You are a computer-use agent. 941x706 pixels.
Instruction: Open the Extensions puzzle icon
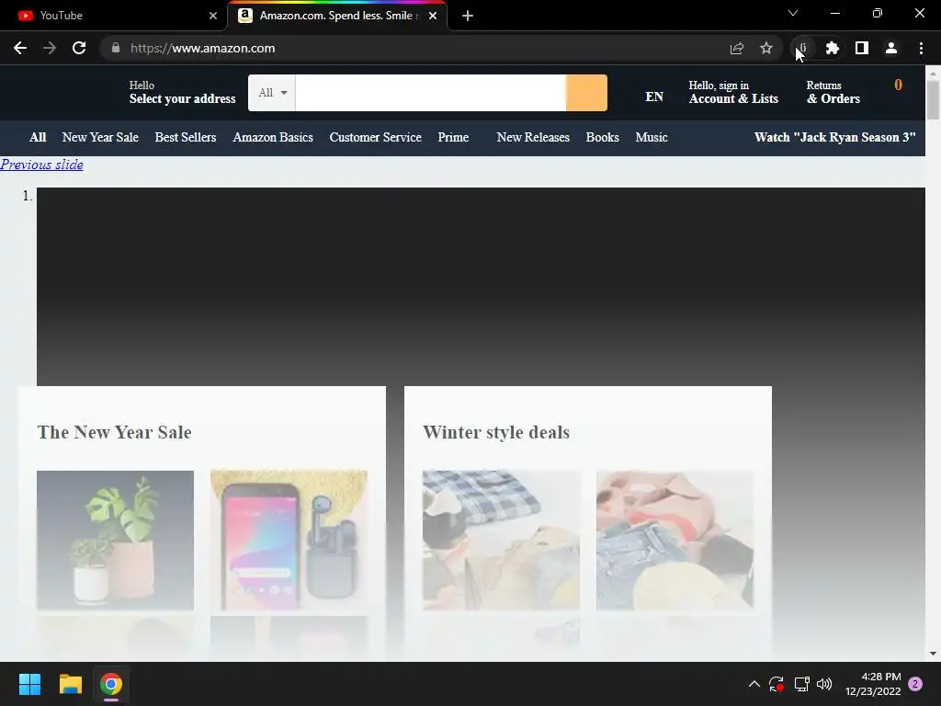(x=833, y=48)
